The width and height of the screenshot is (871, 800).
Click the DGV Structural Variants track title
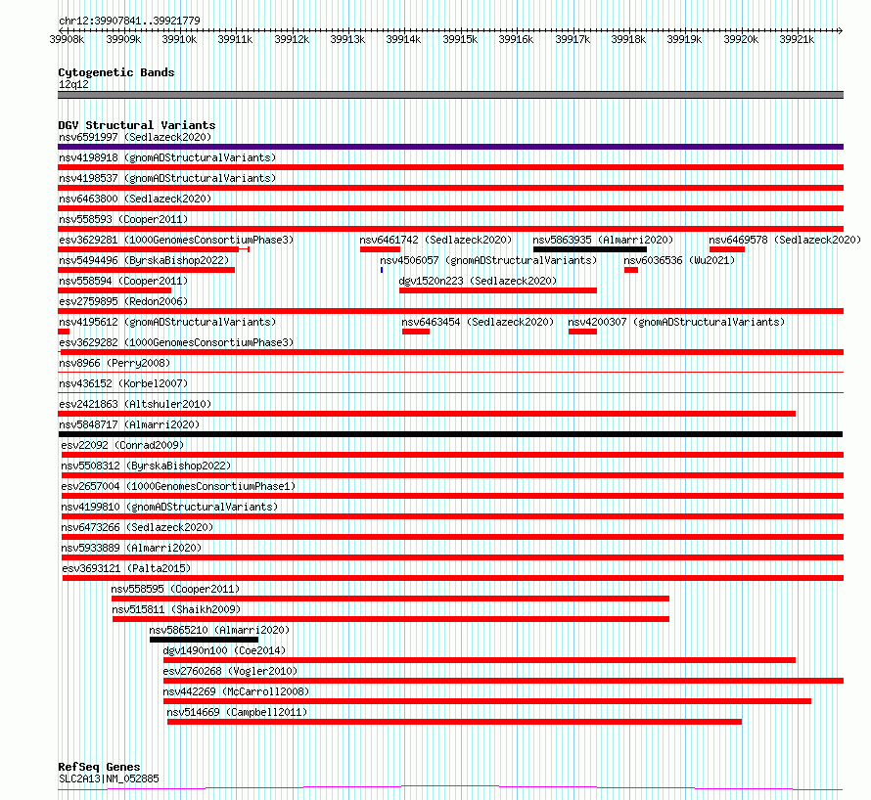(137, 125)
